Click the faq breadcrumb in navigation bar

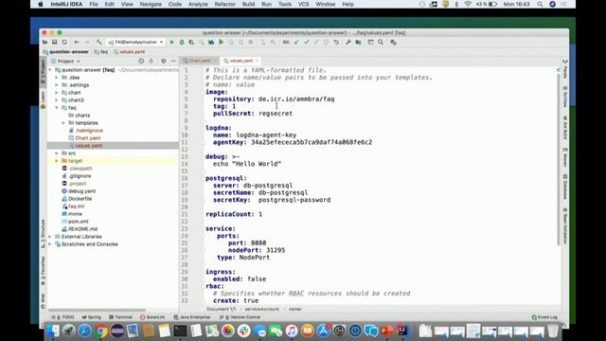(x=101, y=52)
